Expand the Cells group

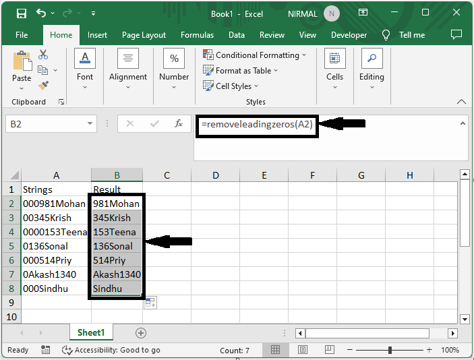pos(334,69)
